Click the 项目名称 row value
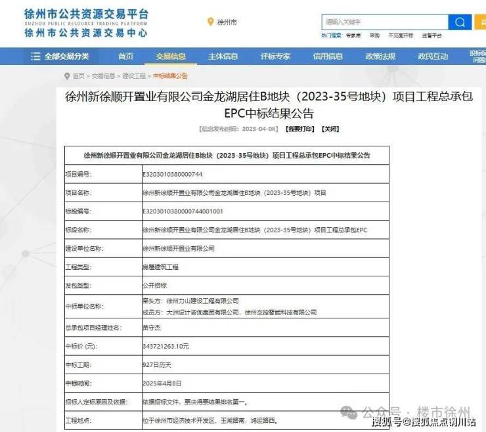 click(x=234, y=193)
